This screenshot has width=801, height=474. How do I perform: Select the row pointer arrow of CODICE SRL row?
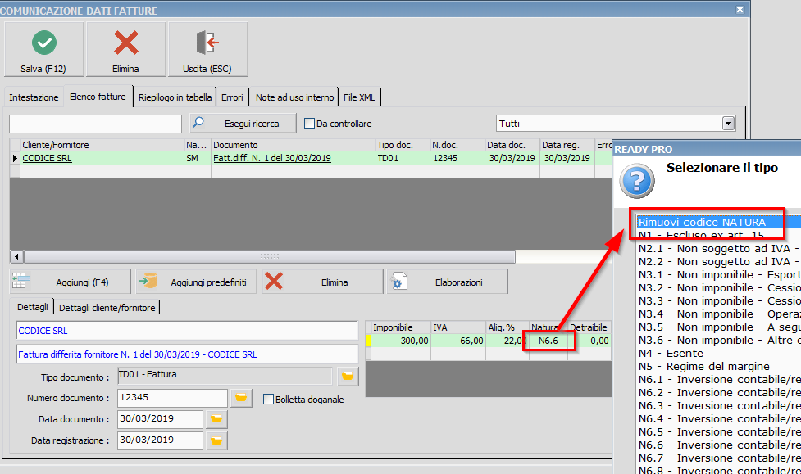15,158
